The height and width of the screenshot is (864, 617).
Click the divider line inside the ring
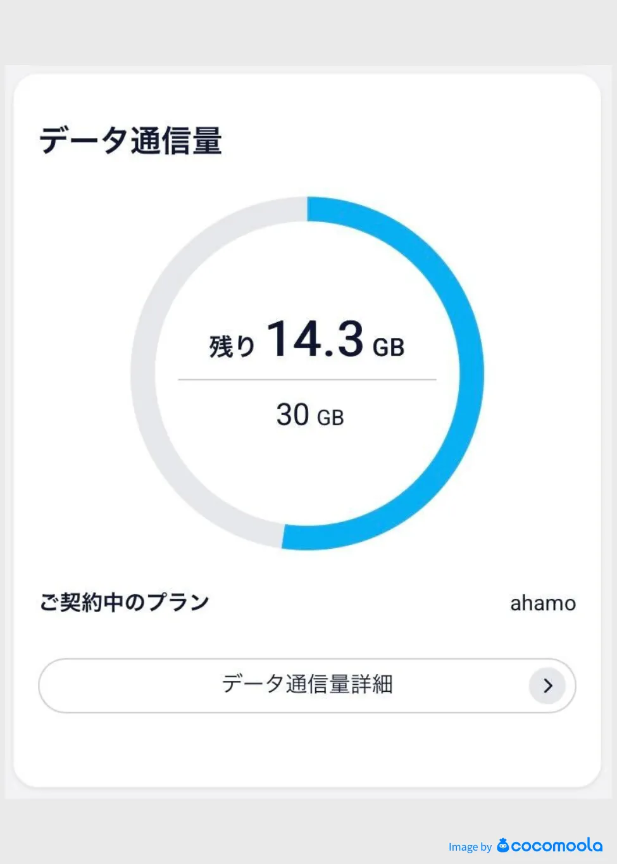(307, 380)
